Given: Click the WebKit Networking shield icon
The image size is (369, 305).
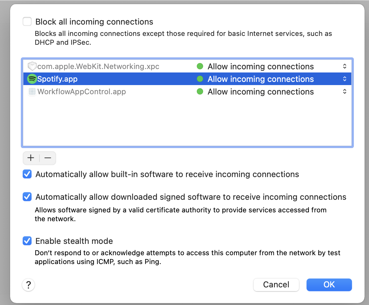Looking at the screenshot, I should (x=32, y=66).
